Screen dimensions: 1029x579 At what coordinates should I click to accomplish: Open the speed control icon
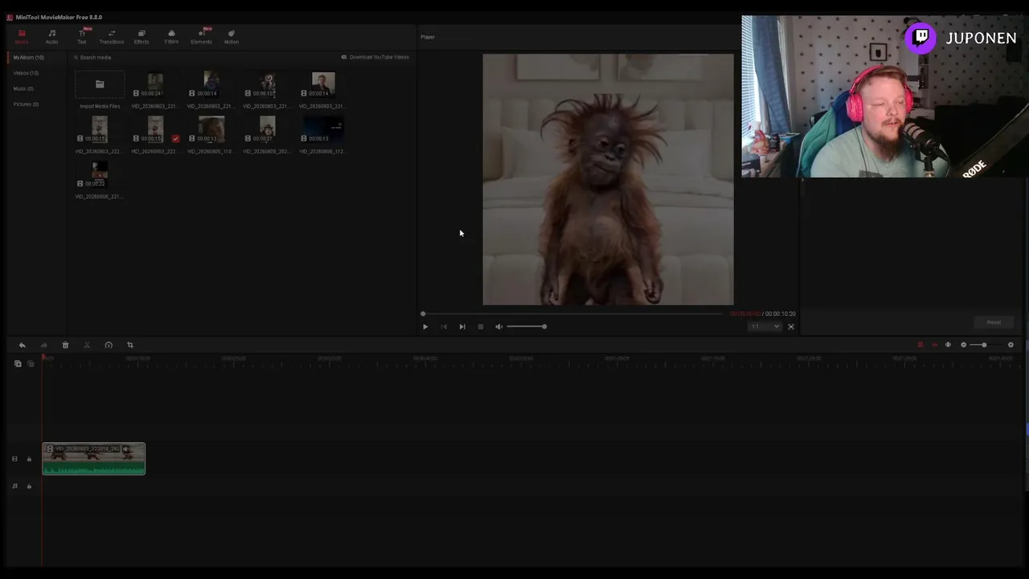109,345
